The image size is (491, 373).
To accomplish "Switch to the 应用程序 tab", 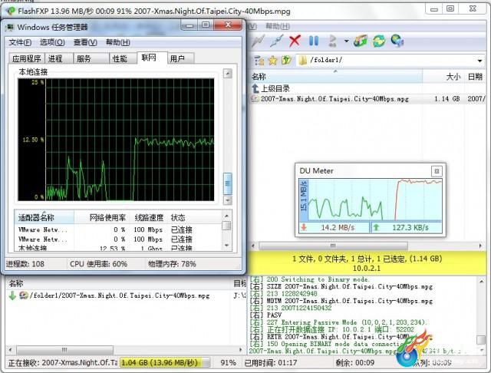I will 27,58.
